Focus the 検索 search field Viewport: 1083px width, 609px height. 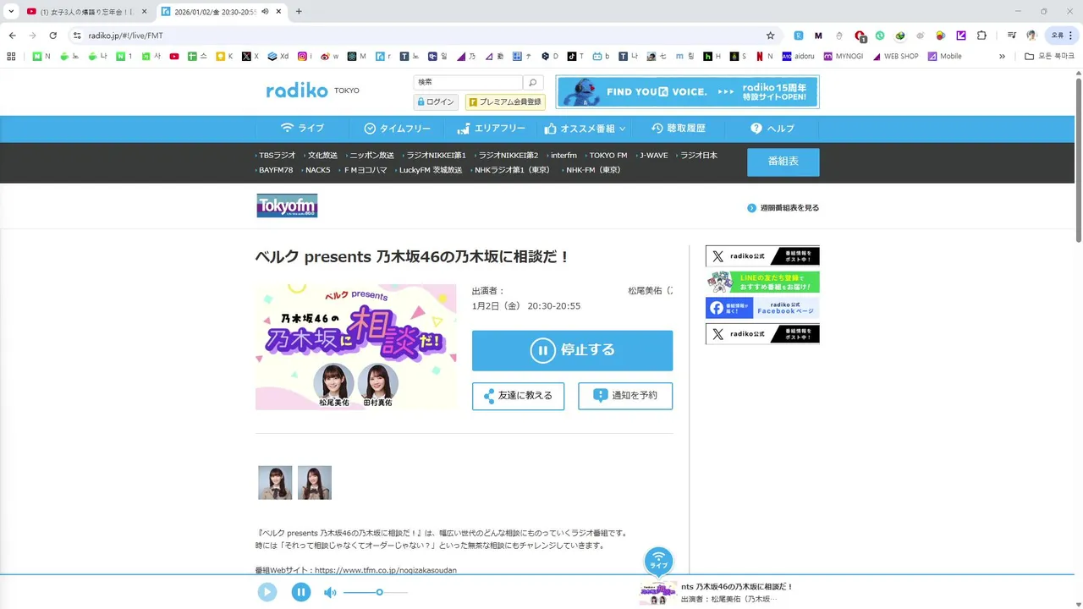point(468,82)
